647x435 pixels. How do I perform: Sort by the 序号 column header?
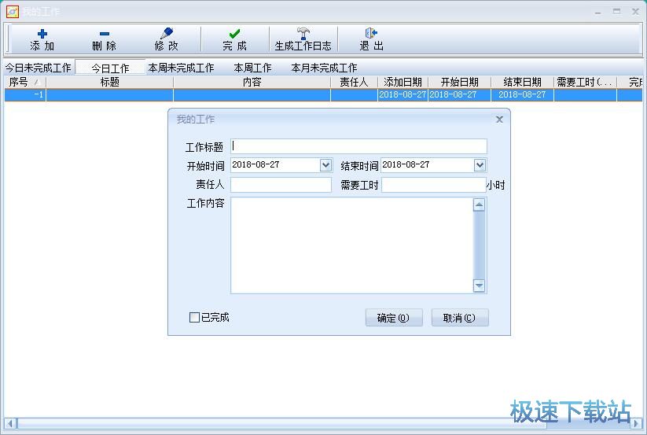pos(25,82)
